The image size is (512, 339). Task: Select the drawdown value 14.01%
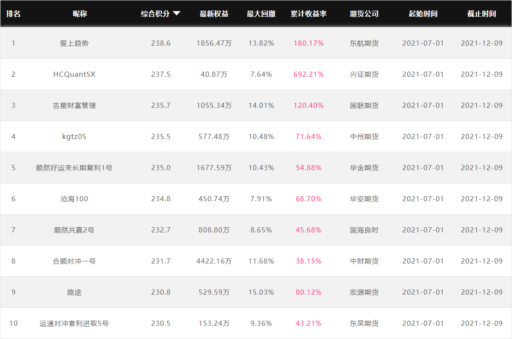261,105
